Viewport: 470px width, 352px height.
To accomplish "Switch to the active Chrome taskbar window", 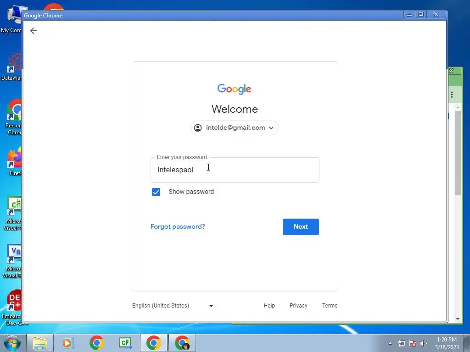I will (153, 343).
